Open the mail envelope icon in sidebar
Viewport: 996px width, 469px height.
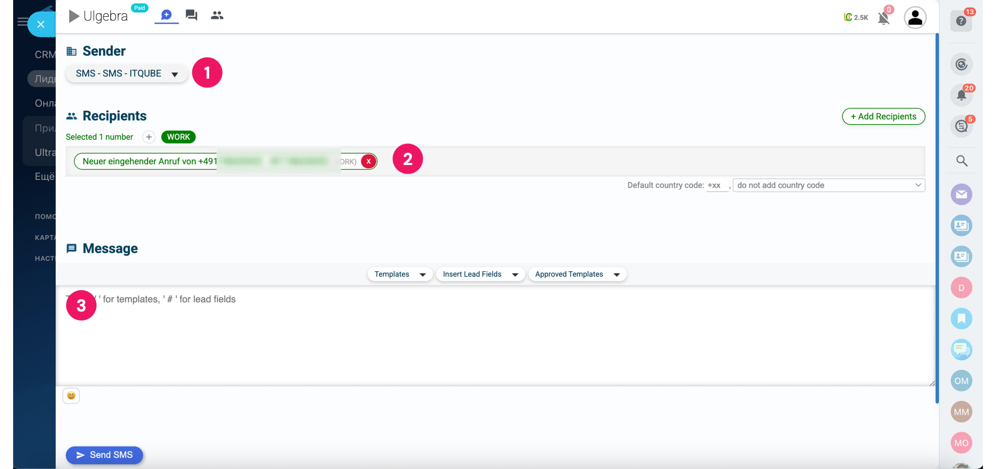961,194
